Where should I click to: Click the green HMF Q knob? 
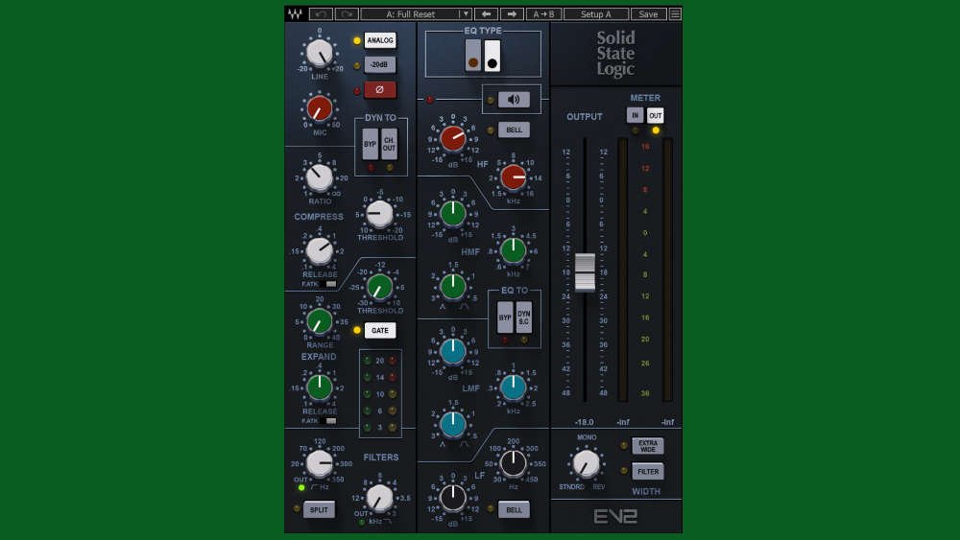(x=453, y=286)
